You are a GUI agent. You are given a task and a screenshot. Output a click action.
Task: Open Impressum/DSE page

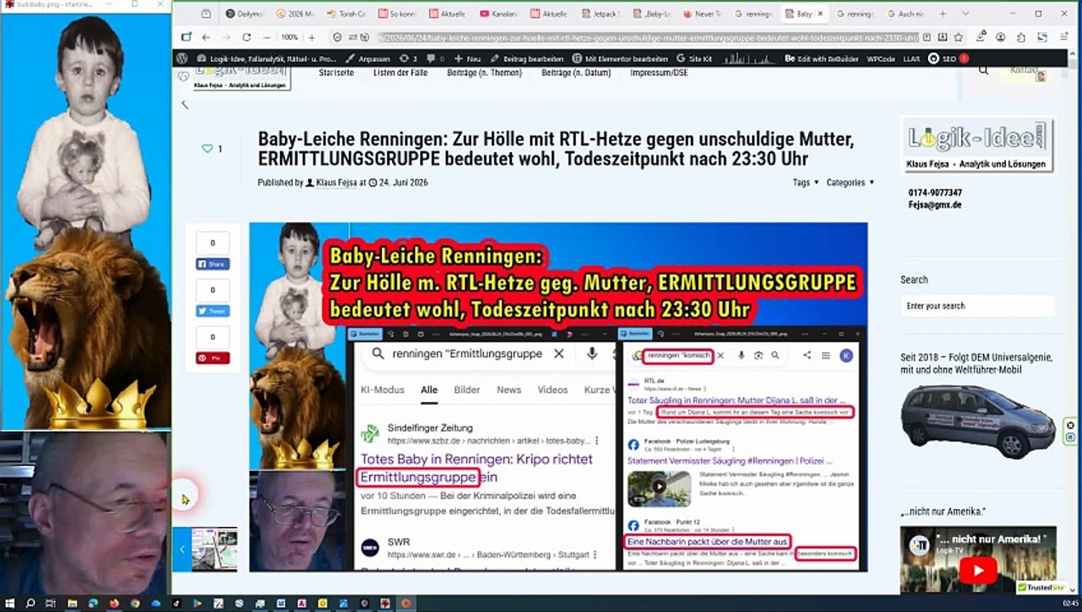(x=659, y=73)
